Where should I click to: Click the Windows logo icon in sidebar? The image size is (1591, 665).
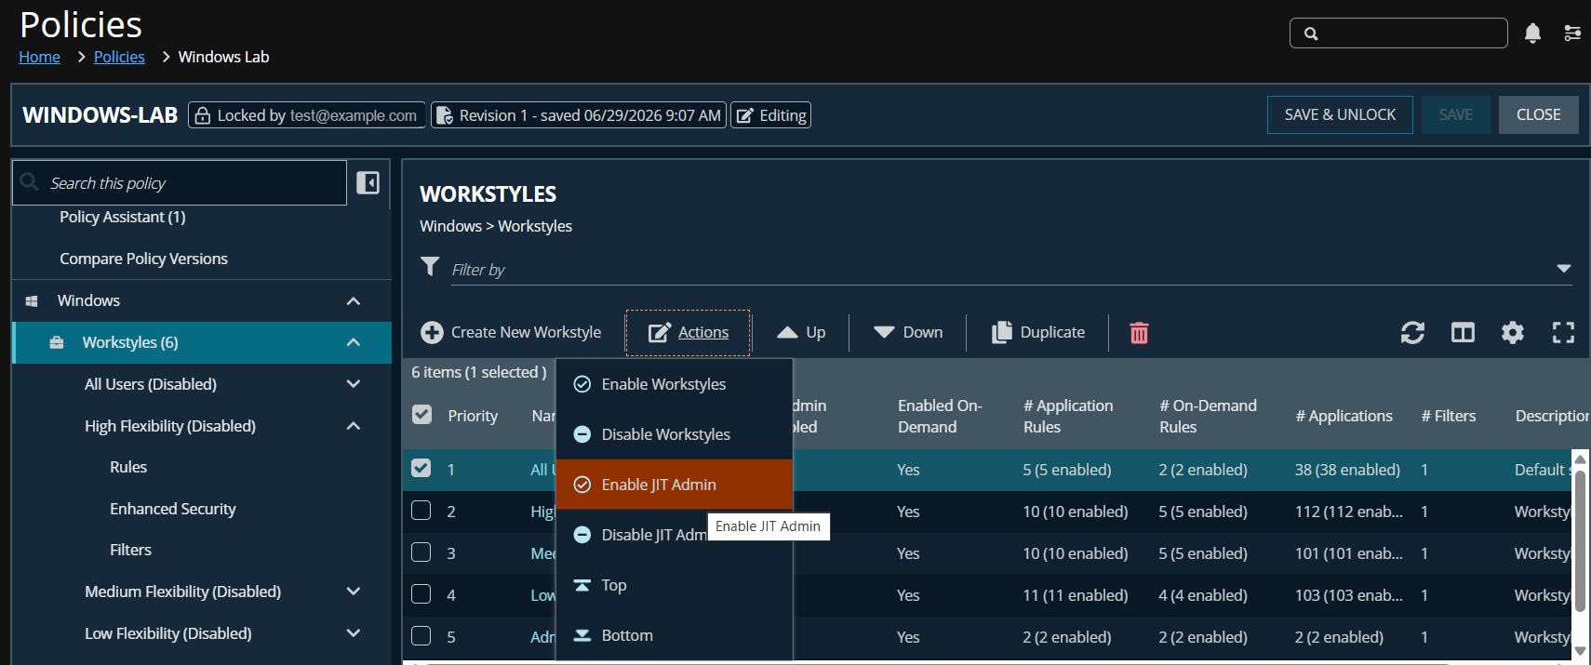click(x=32, y=300)
